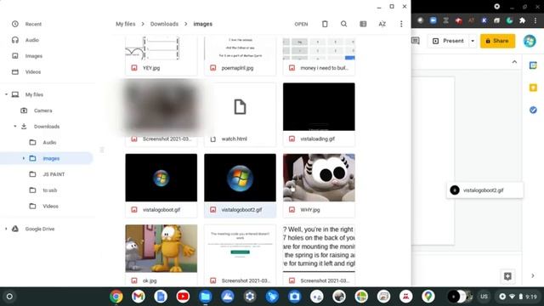Open Keep icon in Slides side panel
The width and height of the screenshot is (544, 306).
coord(533,88)
